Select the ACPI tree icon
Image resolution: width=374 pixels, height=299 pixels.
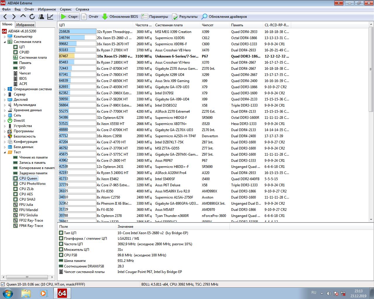coord(15,84)
